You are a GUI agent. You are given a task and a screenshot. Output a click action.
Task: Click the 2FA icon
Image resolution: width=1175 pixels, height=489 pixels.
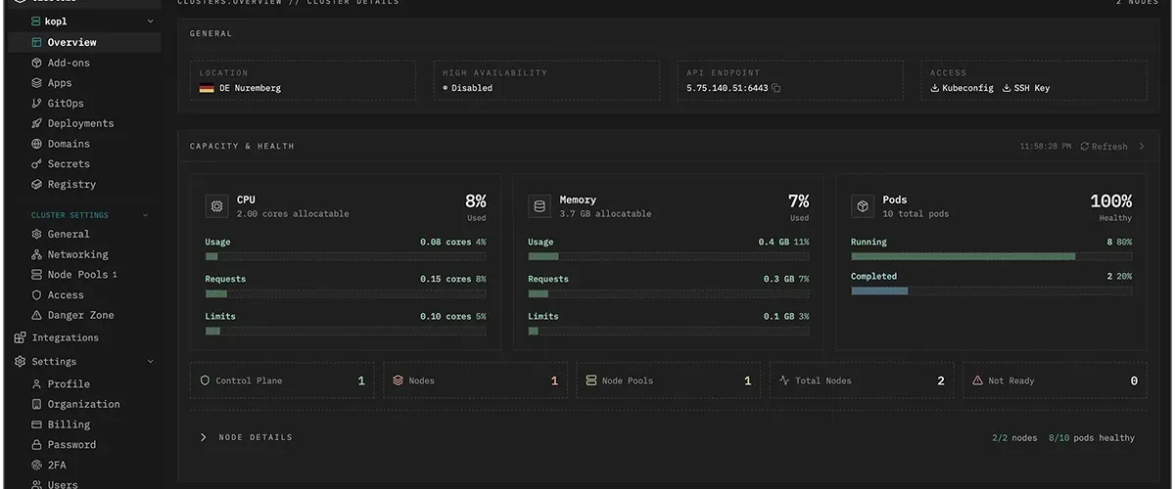(x=37, y=465)
